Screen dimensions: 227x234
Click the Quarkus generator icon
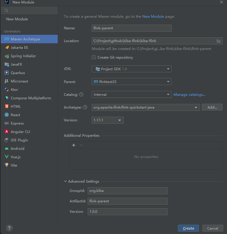tap(7, 73)
